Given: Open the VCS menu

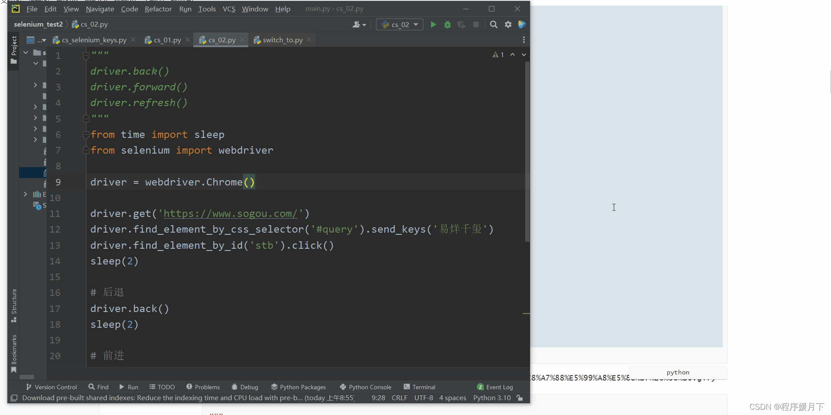Looking at the screenshot, I should pos(229,9).
